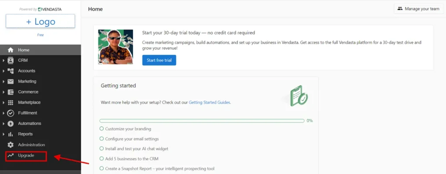446x174 pixels.
Task: Click the setup progress bar at 0%
Action: pyautogui.click(x=202, y=121)
